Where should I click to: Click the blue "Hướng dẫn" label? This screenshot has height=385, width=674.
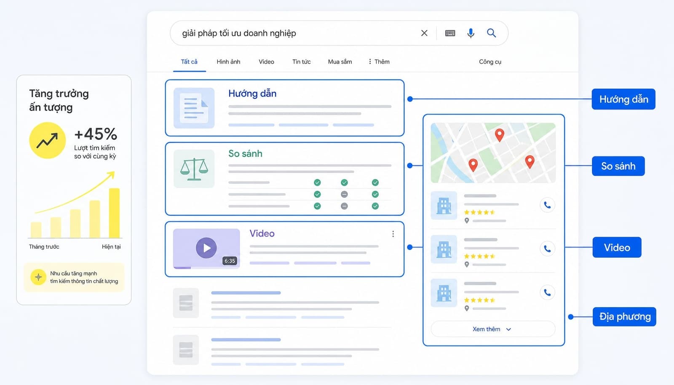(623, 99)
